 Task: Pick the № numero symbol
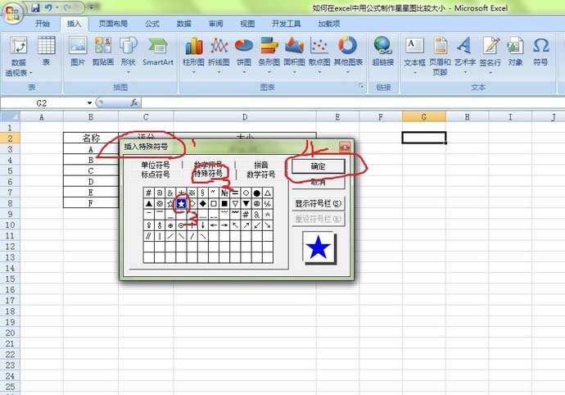pos(224,193)
